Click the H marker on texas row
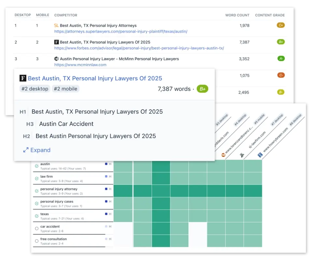The height and width of the screenshot is (260, 313). point(110,214)
